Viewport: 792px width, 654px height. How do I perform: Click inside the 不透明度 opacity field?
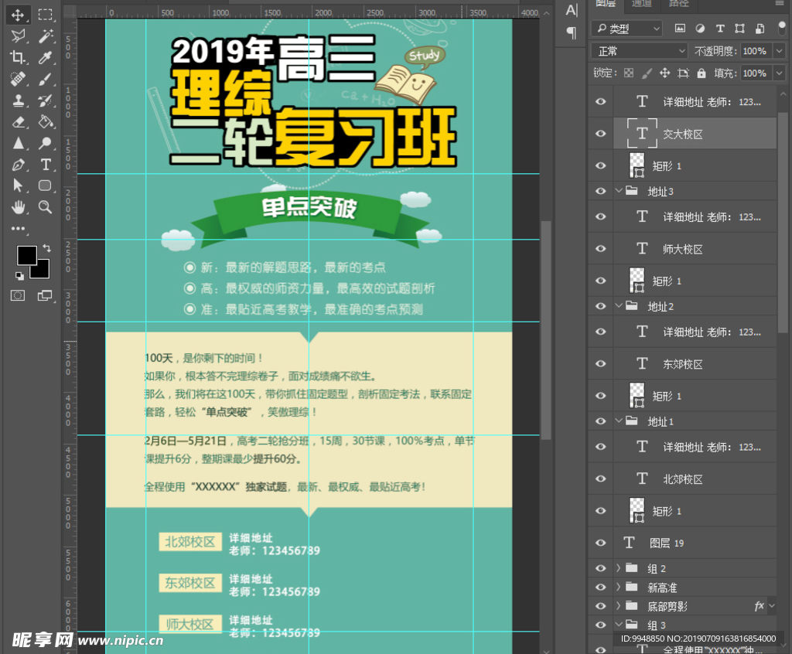[756, 50]
